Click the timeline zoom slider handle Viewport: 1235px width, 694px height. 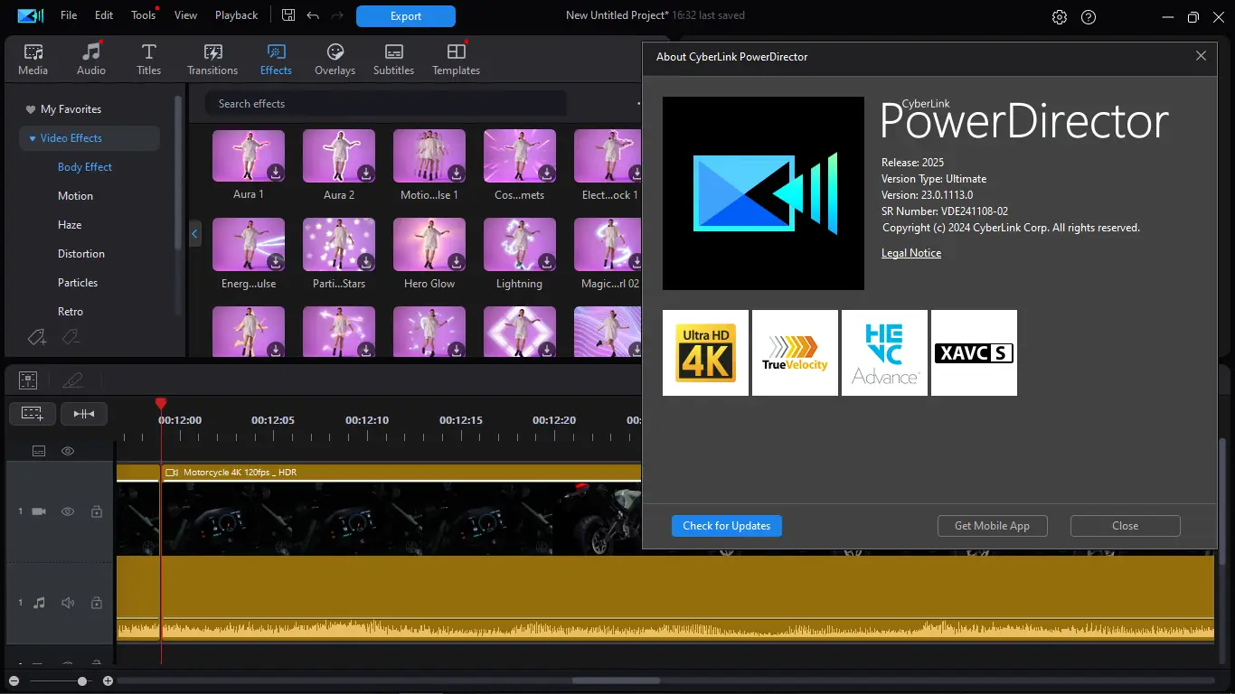[x=82, y=680]
